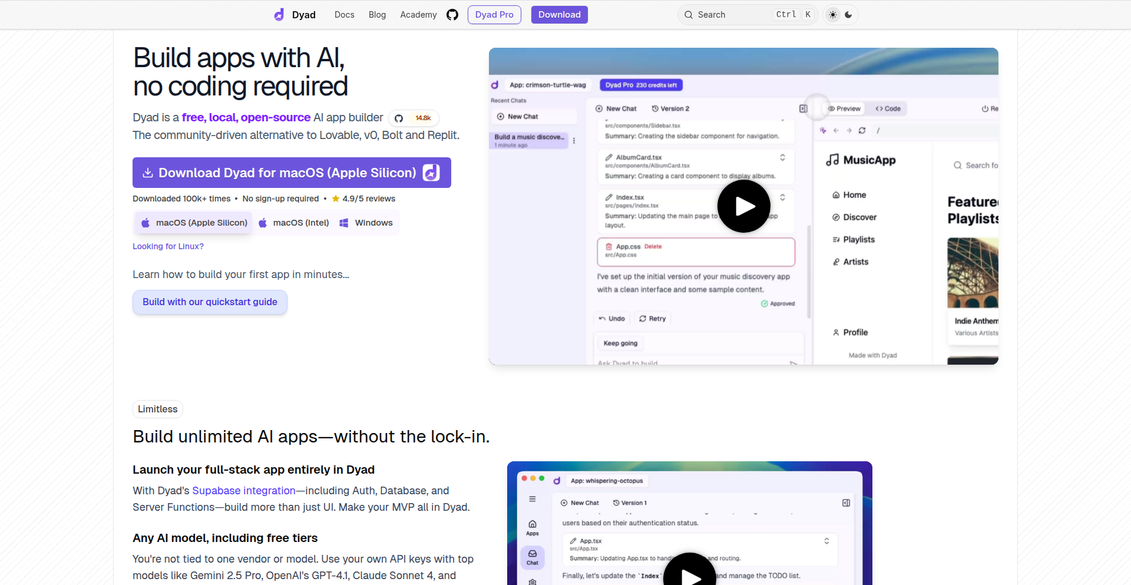The image size is (1131, 585).
Task: Open the GitHub 14.8k stars badge
Action: pyautogui.click(x=414, y=118)
